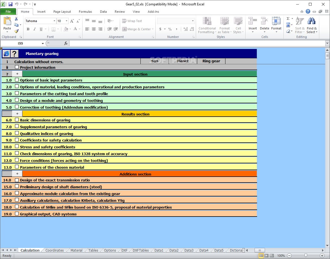
Task: Click inside the formula bar input
Action: coord(197,43)
